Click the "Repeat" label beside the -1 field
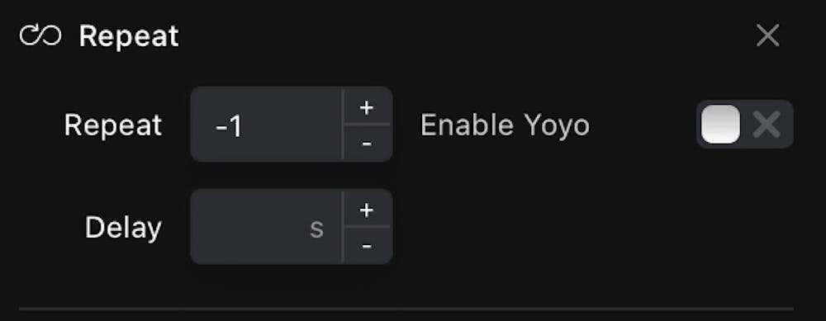 (x=113, y=125)
